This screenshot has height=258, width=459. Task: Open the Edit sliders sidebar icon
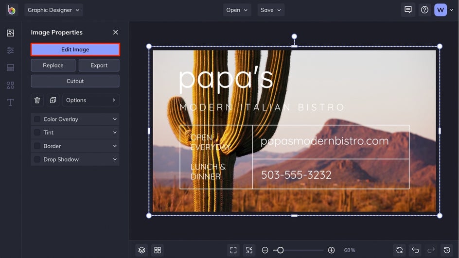coord(10,51)
